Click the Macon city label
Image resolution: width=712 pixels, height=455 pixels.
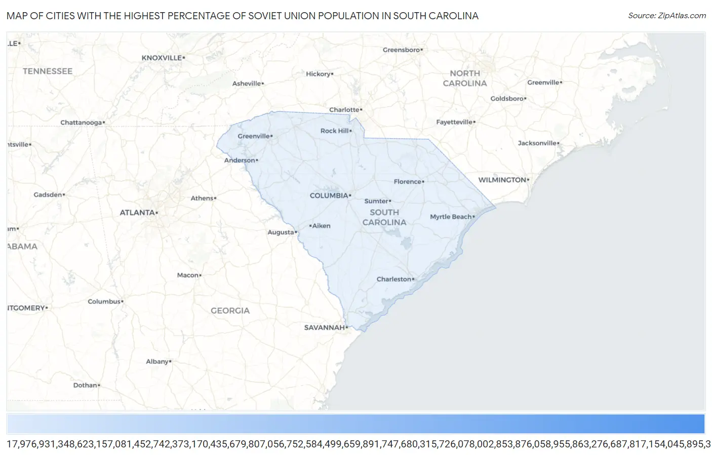(188, 275)
